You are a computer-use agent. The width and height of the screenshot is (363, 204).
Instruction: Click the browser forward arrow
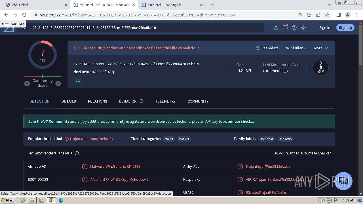[15, 15]
